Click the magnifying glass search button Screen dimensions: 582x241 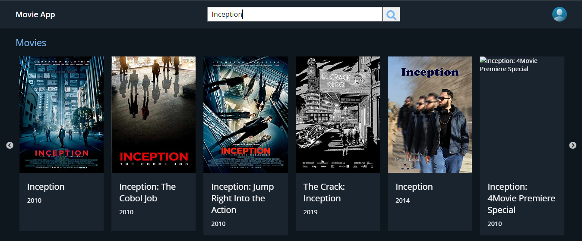[391, 14]
